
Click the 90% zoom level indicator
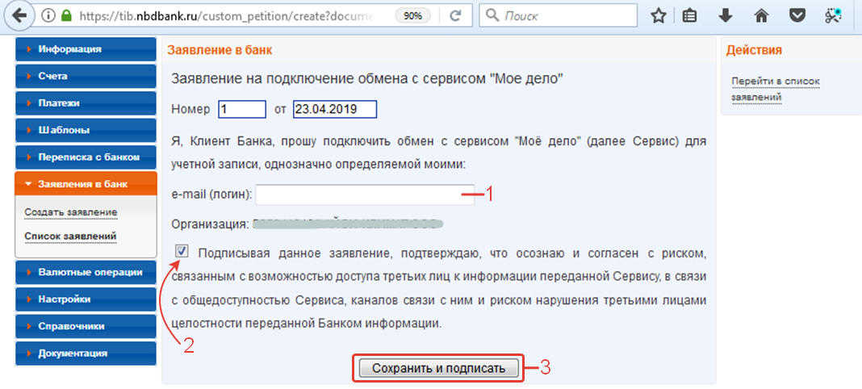tap(412, 16)
